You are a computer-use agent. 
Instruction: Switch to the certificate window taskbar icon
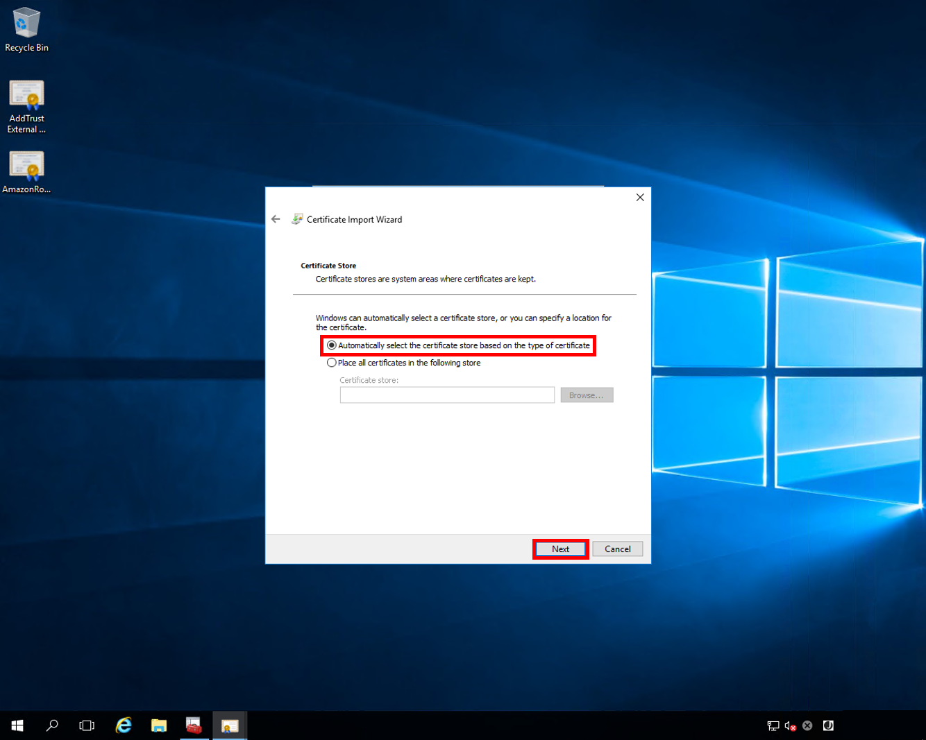[230, 725]
